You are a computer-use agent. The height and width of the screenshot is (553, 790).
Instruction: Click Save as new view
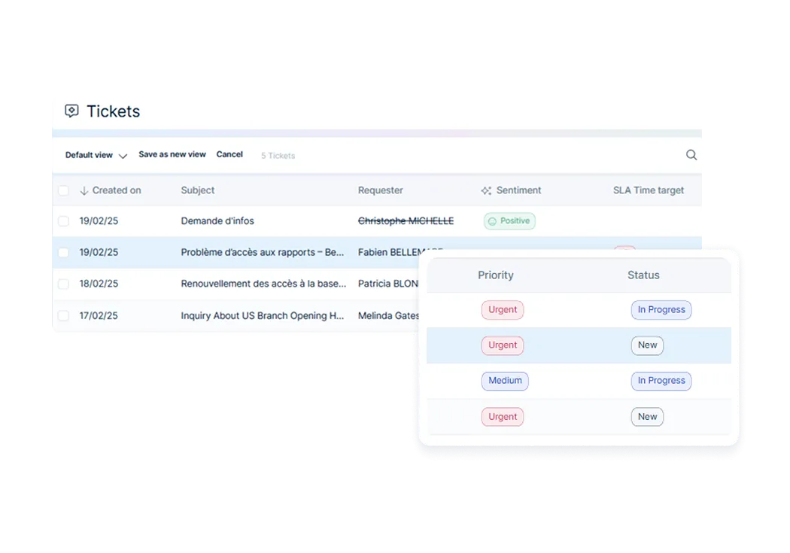coord(172,155)
